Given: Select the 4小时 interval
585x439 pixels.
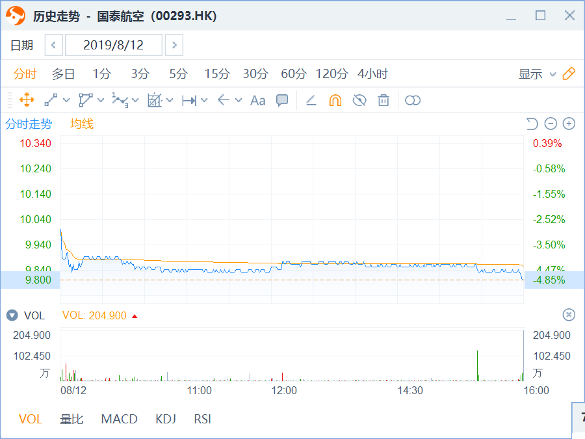Looking at the screenshot, I should [x=372, y=74].
